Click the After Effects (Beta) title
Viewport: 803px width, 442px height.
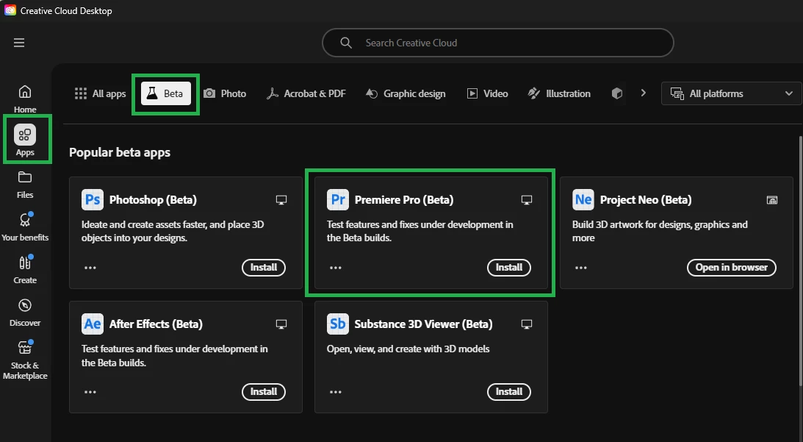[156, 324]
